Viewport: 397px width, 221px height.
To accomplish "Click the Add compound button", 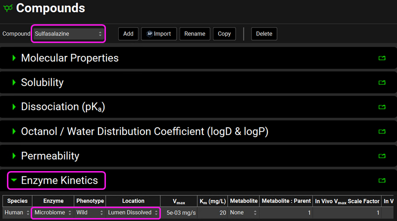I will click(x=128, y=34).
